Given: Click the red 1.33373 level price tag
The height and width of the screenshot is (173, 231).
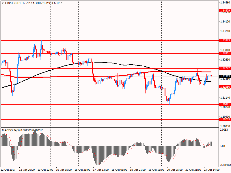Looking at the screenshot, I should click(225, 40).
